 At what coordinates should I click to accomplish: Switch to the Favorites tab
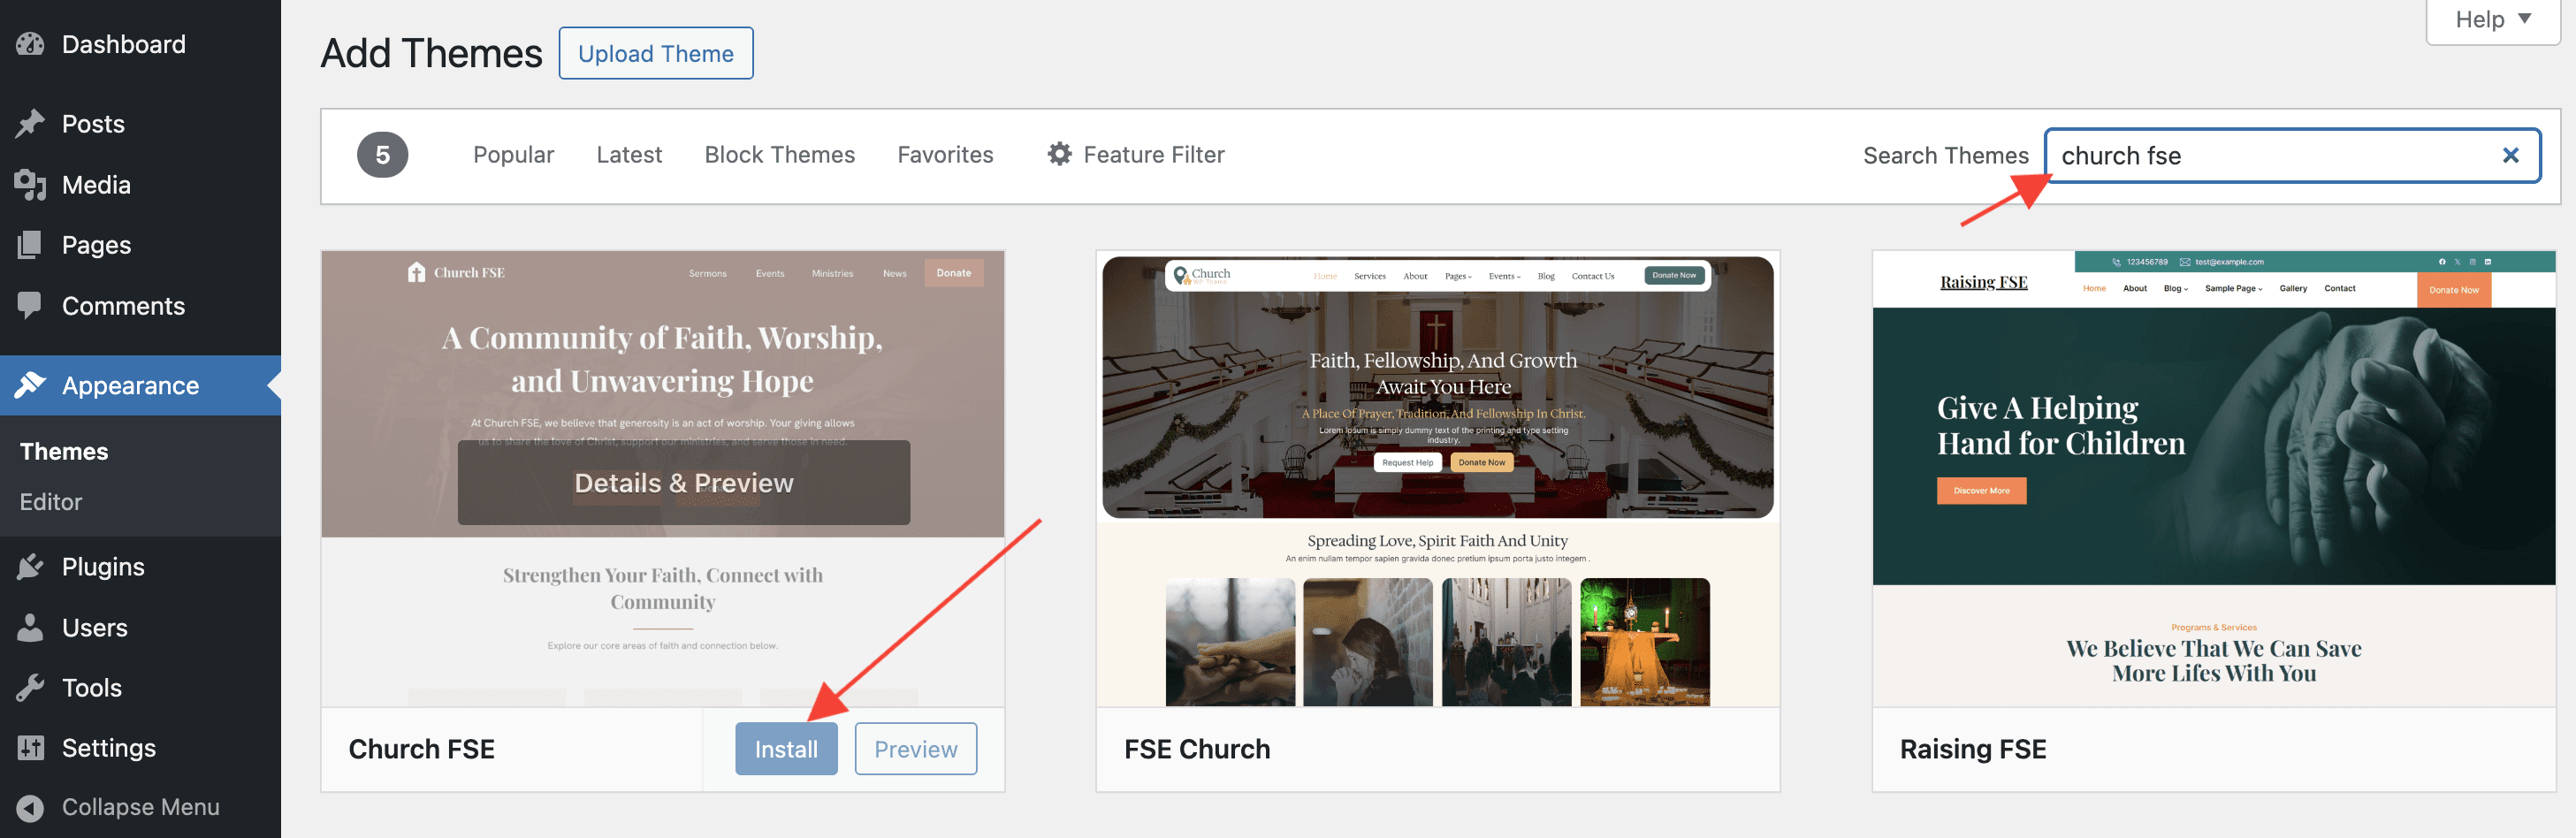coord(945,155)
